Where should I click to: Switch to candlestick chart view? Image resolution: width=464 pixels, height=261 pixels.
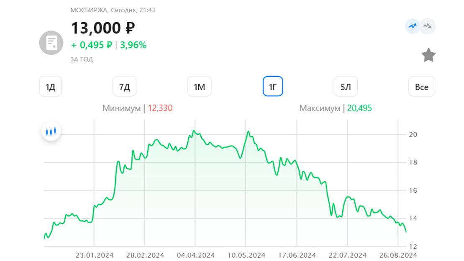(x=51, y=131)
